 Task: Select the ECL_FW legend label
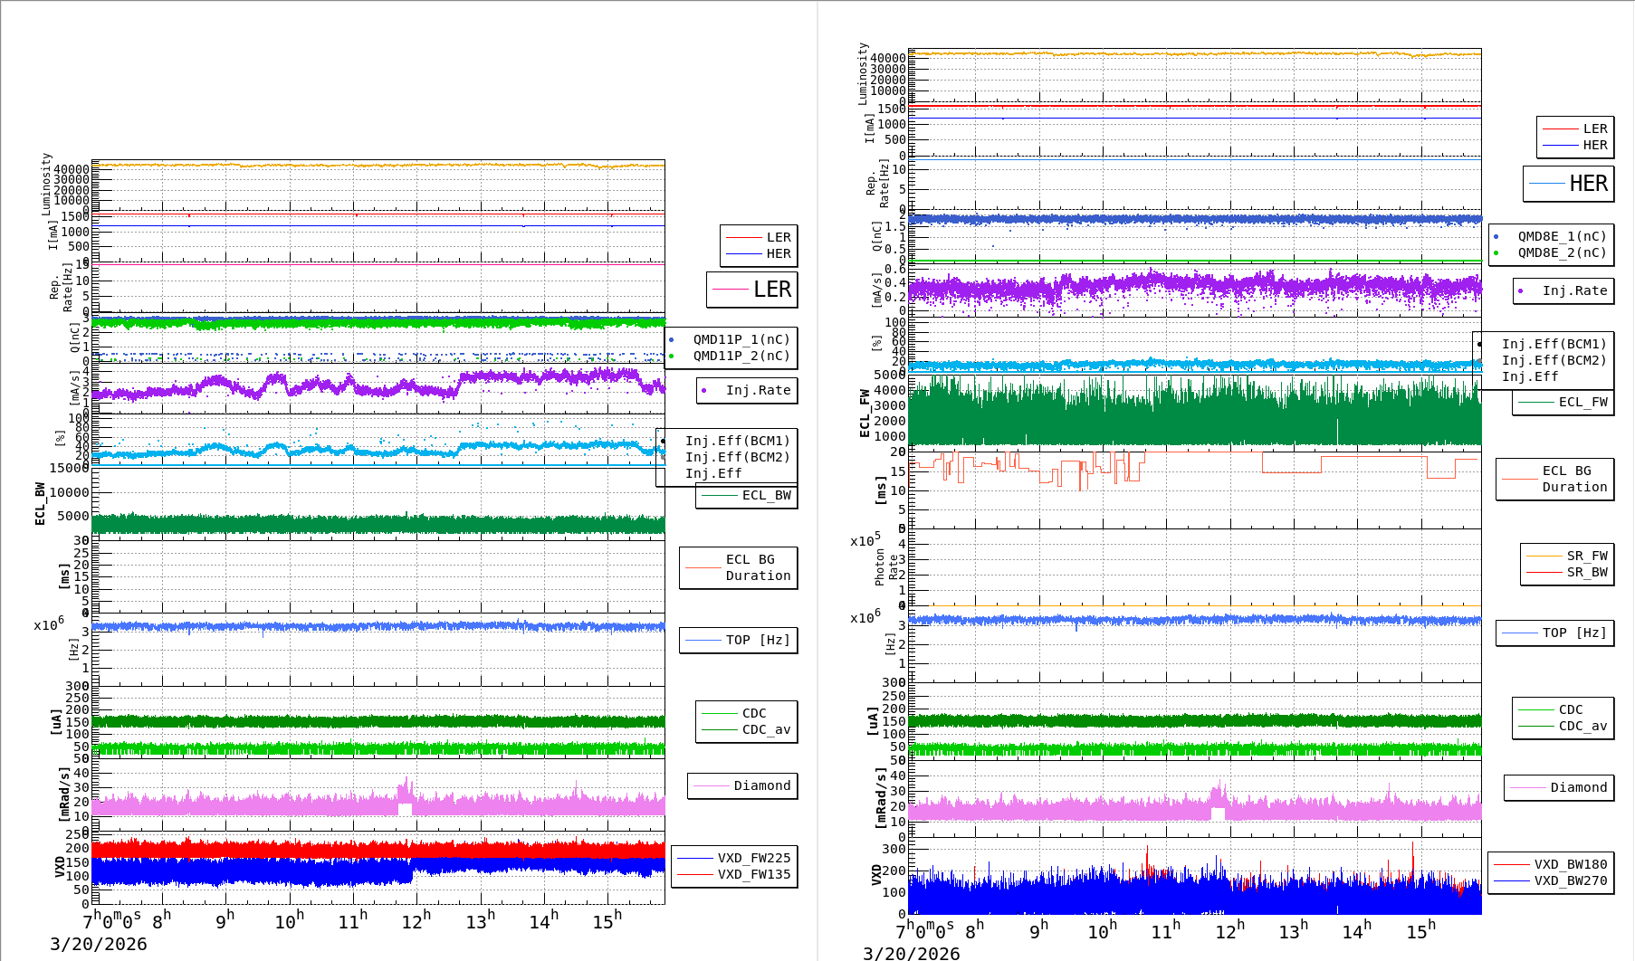[1582, 402]
